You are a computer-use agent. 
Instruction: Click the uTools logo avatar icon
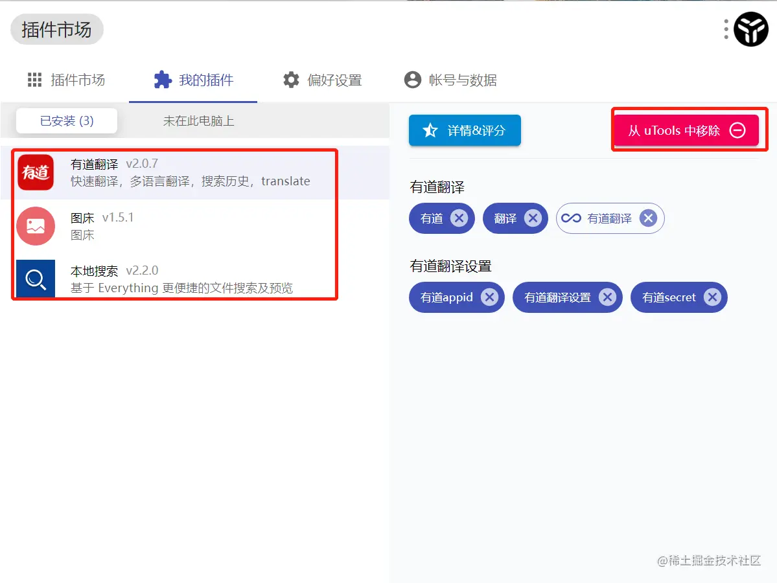[x=750, y=29]
